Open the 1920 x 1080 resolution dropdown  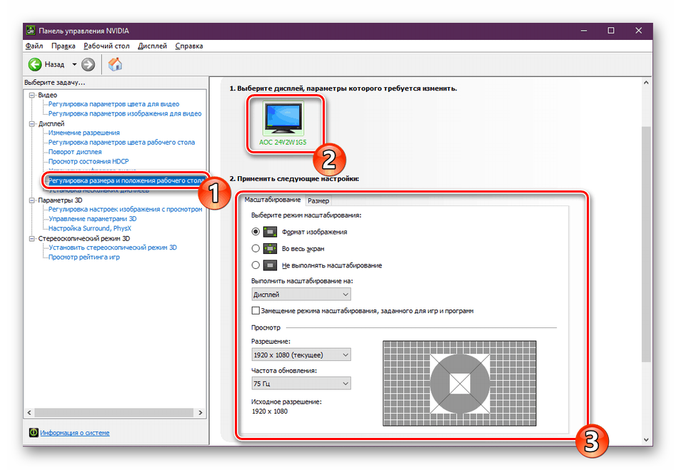[301, 354]
